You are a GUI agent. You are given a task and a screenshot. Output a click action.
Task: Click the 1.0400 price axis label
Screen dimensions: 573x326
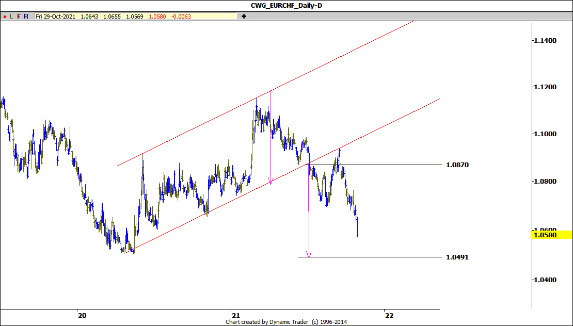(x=545, y=280)
